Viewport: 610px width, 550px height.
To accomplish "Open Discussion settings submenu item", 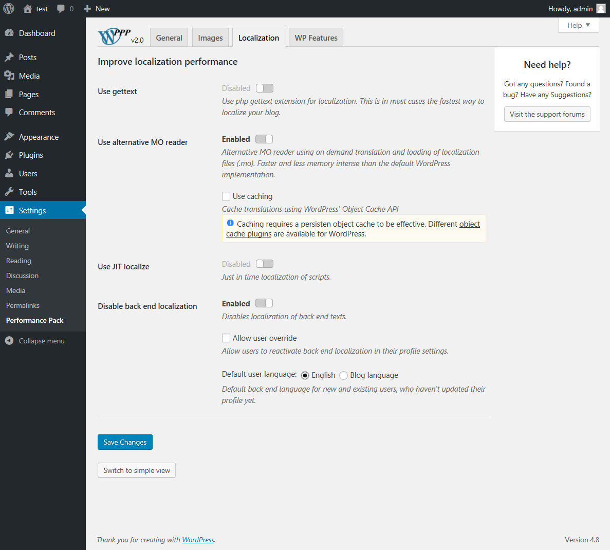I will click(22, 276).
